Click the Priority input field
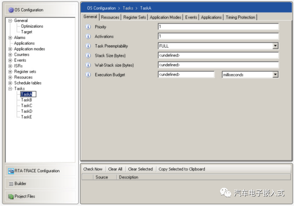This screenshot has height=206, width=294. pos(218,27)
